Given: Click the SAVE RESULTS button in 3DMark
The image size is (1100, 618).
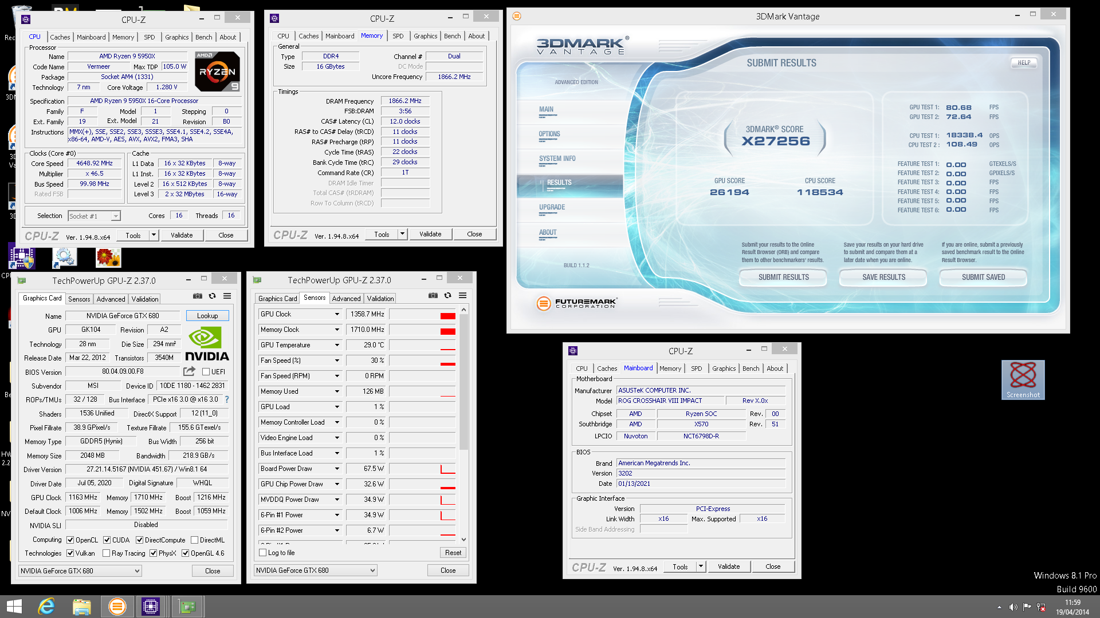Looking at the screenshot, I should coord(883,278).
